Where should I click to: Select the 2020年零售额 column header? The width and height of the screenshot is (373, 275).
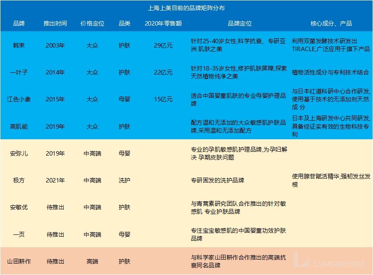click(x=163, y=24)
